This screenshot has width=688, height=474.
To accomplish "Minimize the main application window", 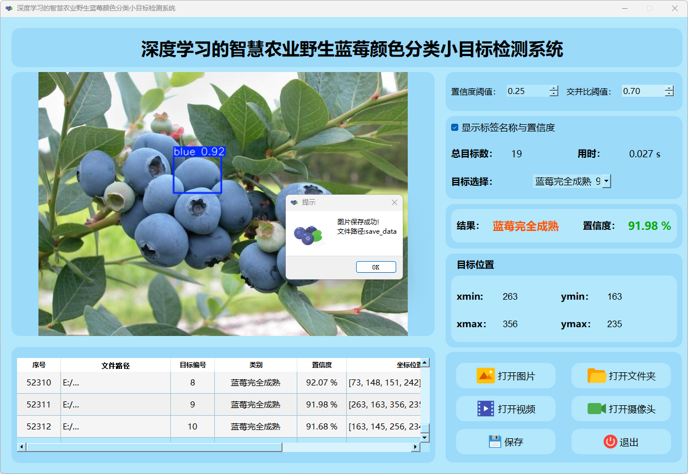I will click(625, 8).
